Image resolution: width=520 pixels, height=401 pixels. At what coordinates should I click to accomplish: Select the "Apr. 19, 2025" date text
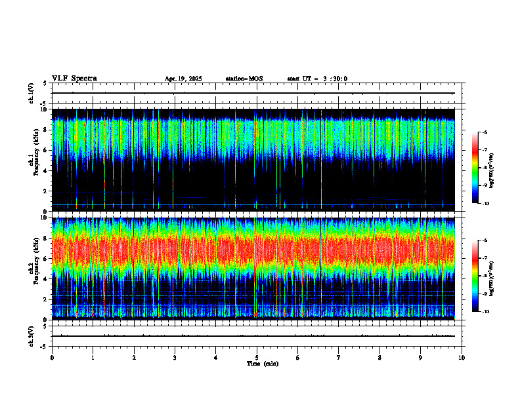coord(183,79)
